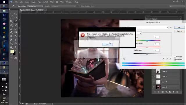The height and width of the screenshot is (105, 186).
Task: Open the Image menu
Action: coord(27,2)
